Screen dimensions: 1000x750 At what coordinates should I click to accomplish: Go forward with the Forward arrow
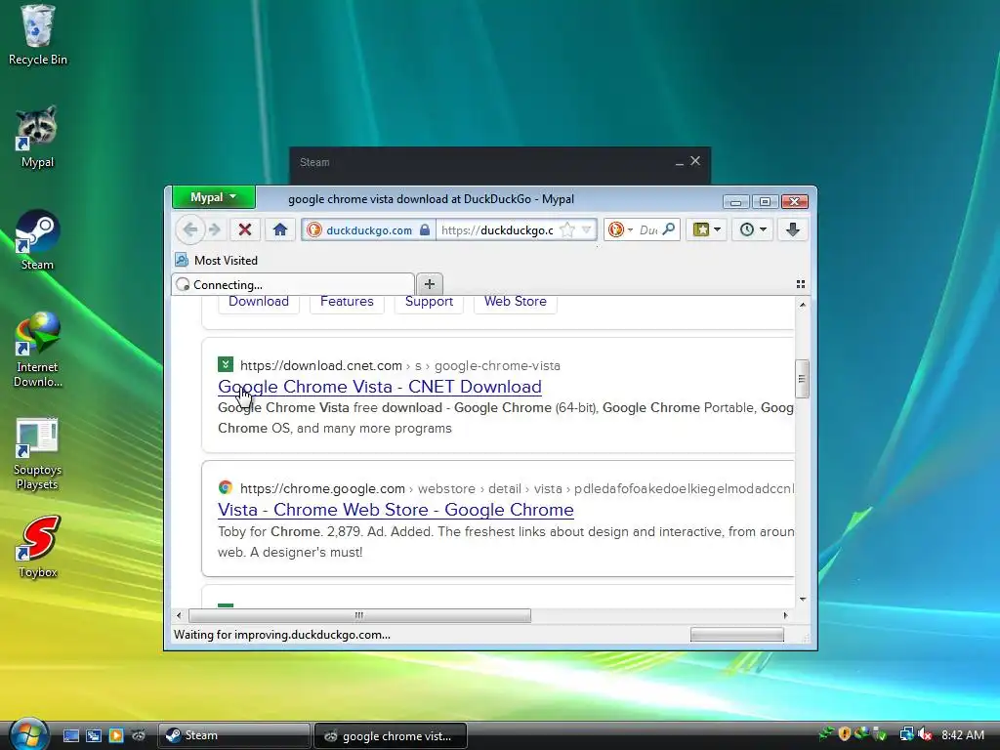tap(215, 229)
